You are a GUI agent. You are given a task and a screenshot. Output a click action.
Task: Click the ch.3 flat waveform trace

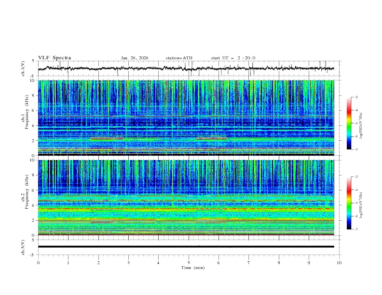tap(186, 247)
